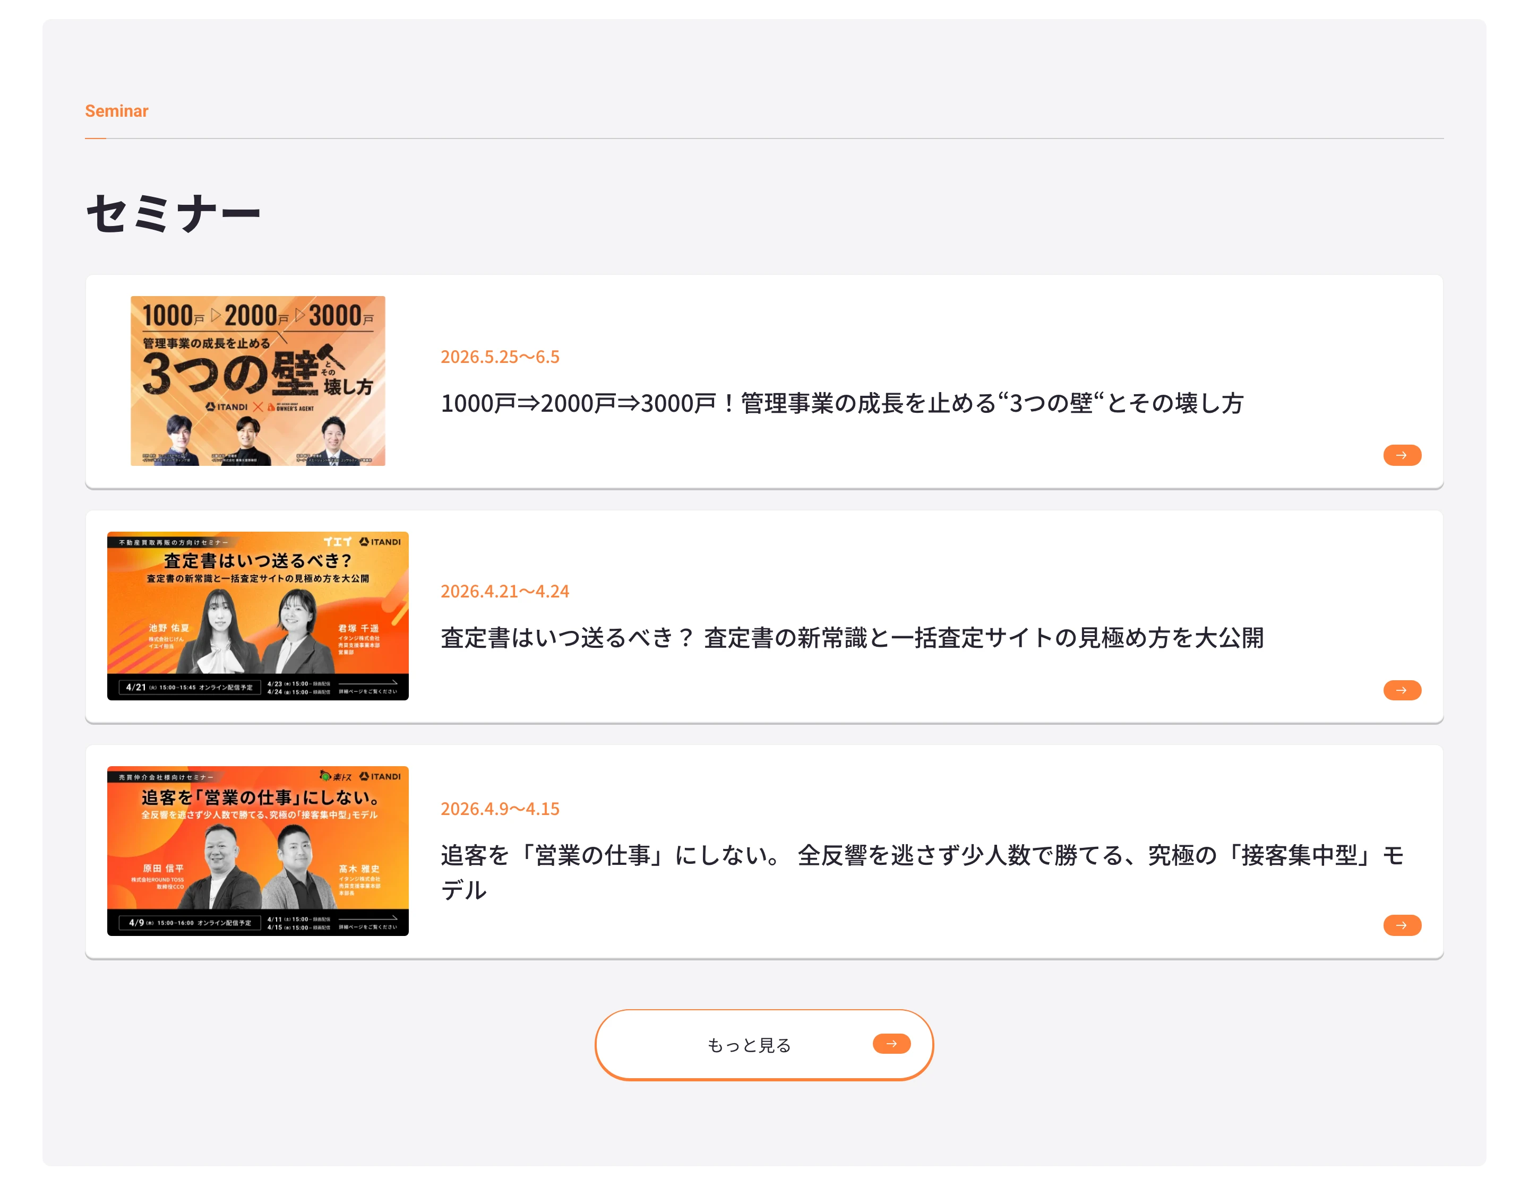
Task: Click the arrow icon inside もっと見る button
Action: coord(891,1043)
